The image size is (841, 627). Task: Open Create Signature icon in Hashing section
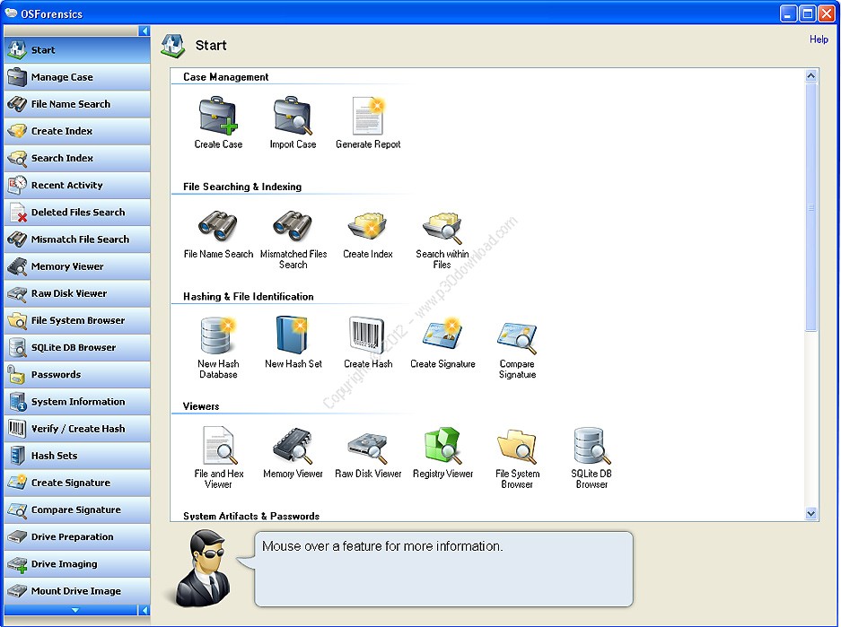442,335
